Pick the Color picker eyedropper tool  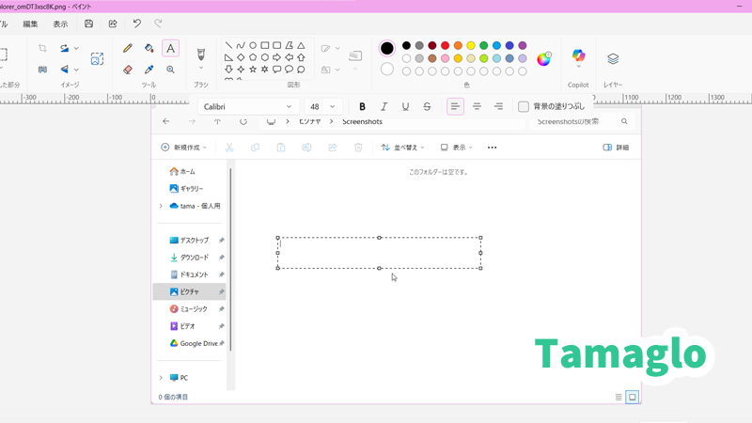(x=149, y=70)
